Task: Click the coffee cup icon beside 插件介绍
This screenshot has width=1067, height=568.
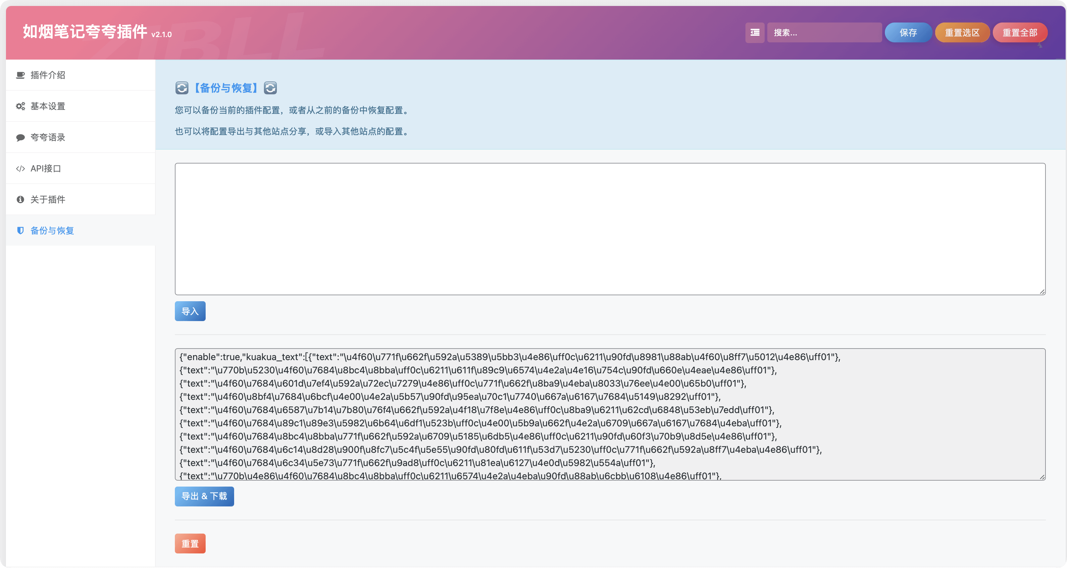Action: 20,75
